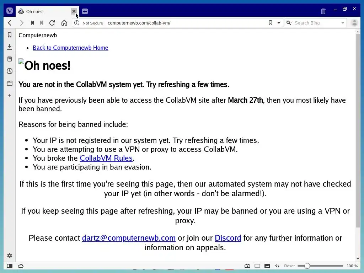Click the scrollbar up arrow

click(358, 31)
